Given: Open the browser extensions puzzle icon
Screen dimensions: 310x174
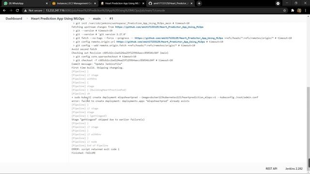Looking at the screenshot, I should point(293,11).
